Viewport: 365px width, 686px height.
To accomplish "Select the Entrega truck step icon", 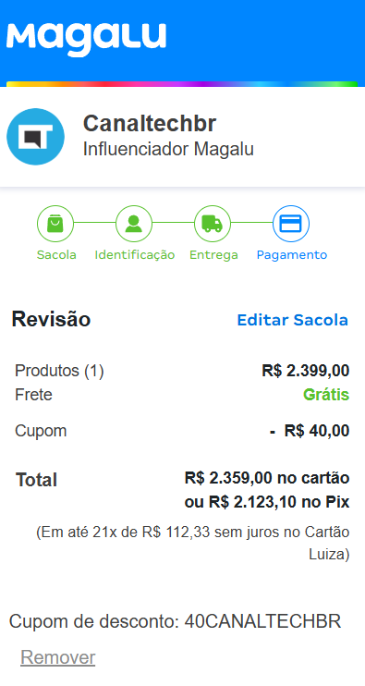I will [213, 224].
